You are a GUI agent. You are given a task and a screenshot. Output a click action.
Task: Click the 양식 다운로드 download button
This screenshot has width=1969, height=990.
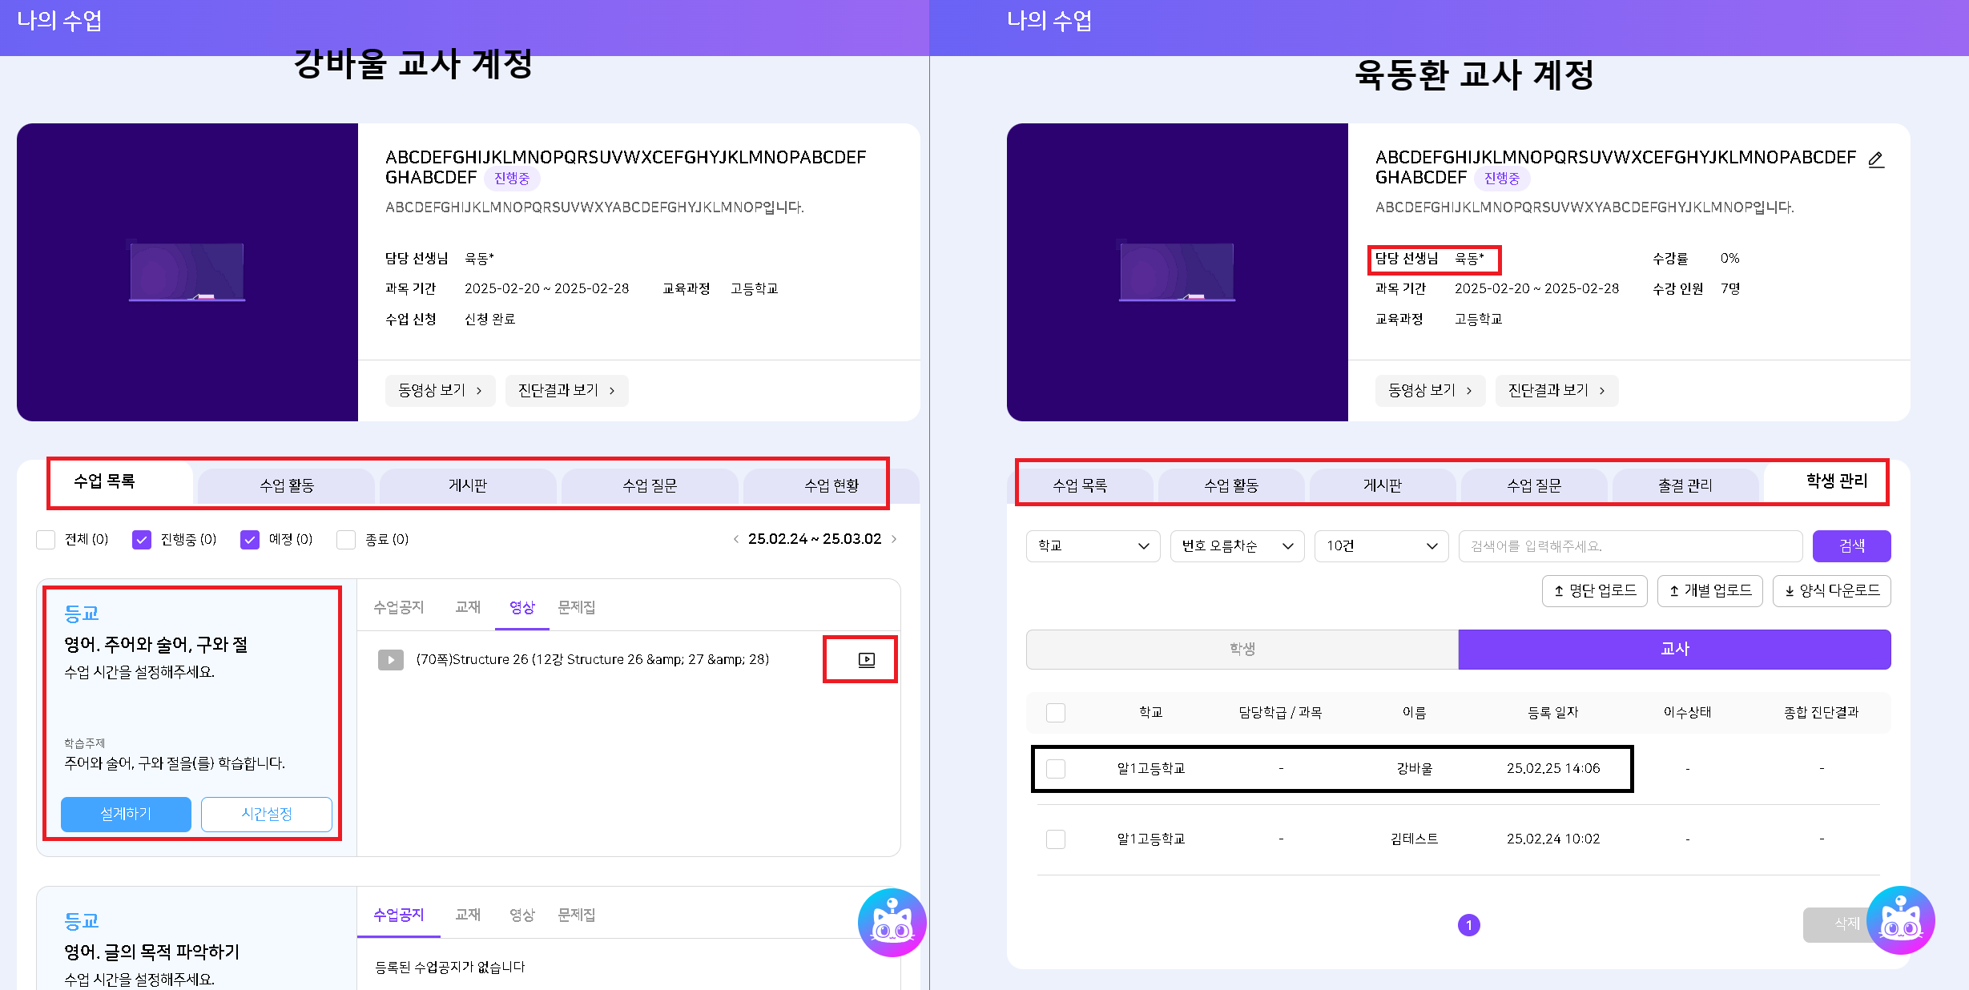click(x=1831, y=590)
